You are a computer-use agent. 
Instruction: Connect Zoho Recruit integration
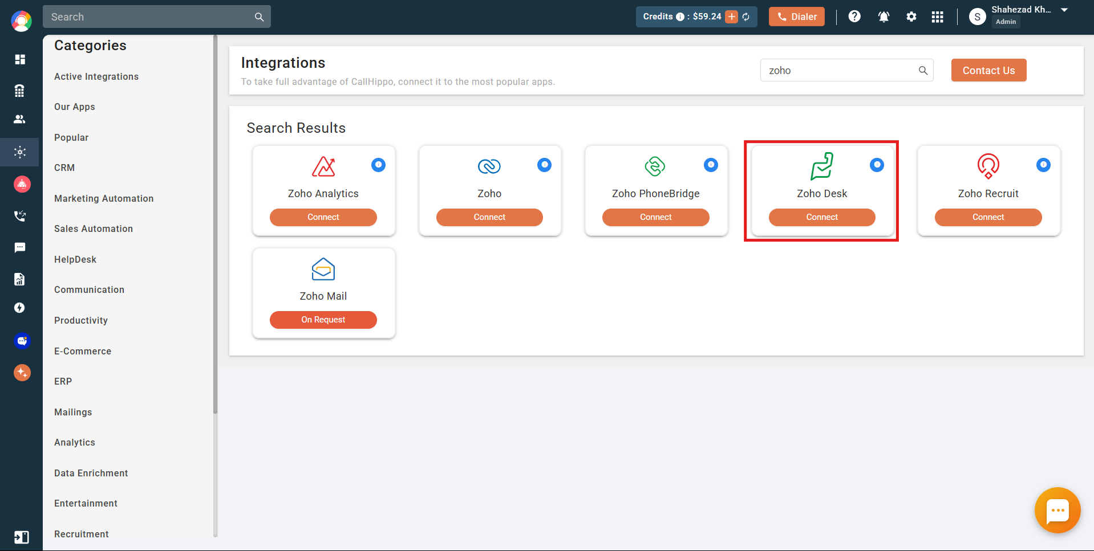click(988, 217)
